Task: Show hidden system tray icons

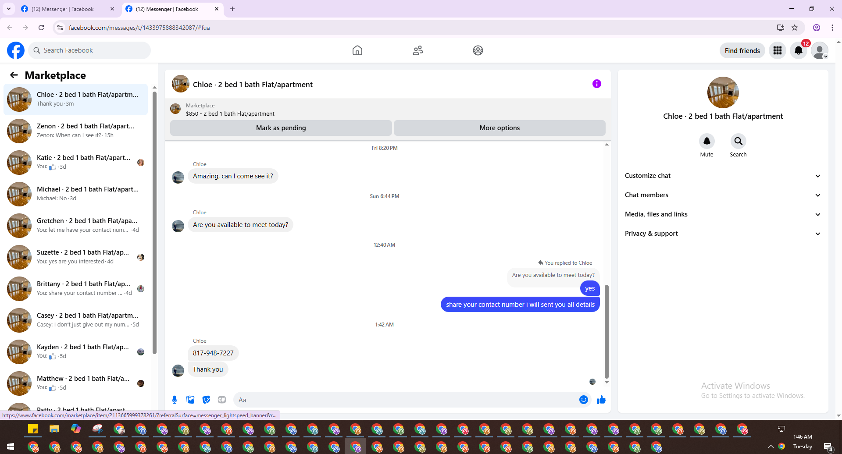Action: pos(771,447)
